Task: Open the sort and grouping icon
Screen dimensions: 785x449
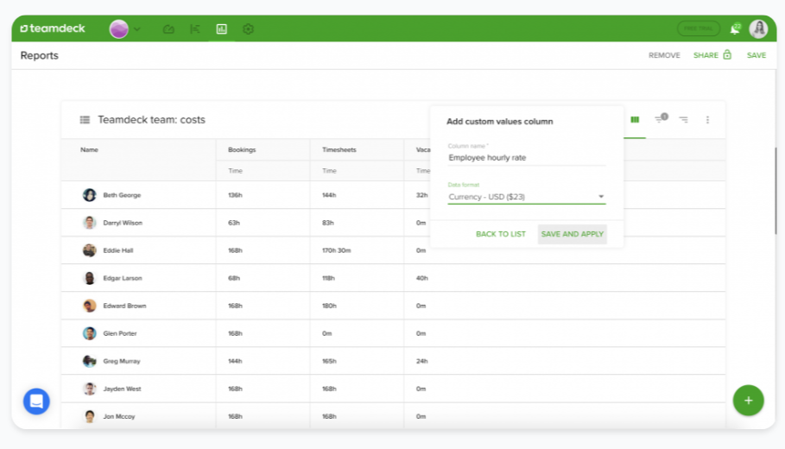Action: 683,120
